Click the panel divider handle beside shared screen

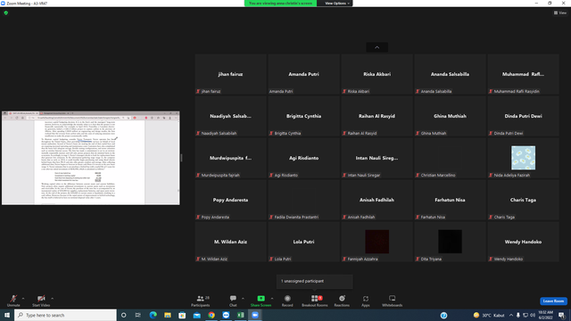point(181,158)
